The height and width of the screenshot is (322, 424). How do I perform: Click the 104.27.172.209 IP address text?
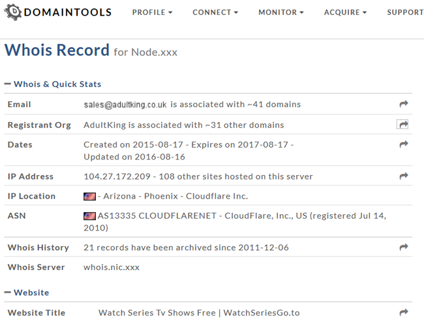tap(117, 176)
